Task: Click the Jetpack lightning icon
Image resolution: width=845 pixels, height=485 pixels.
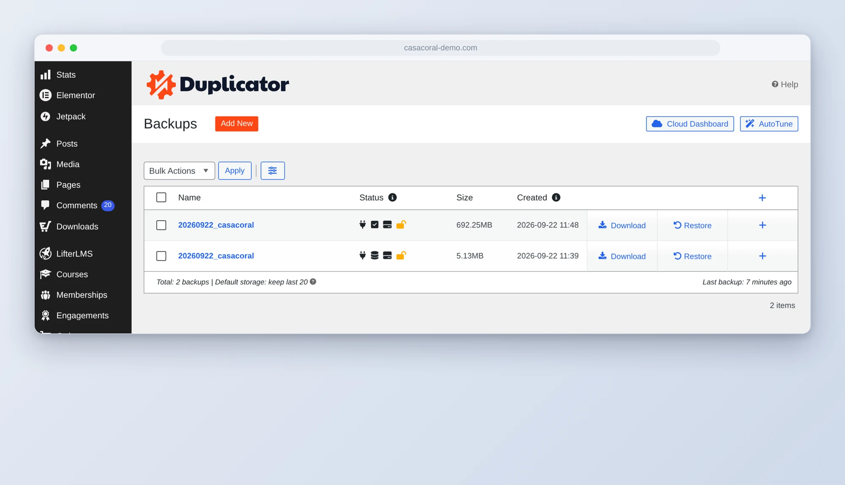Action: [x=46, y=117]
